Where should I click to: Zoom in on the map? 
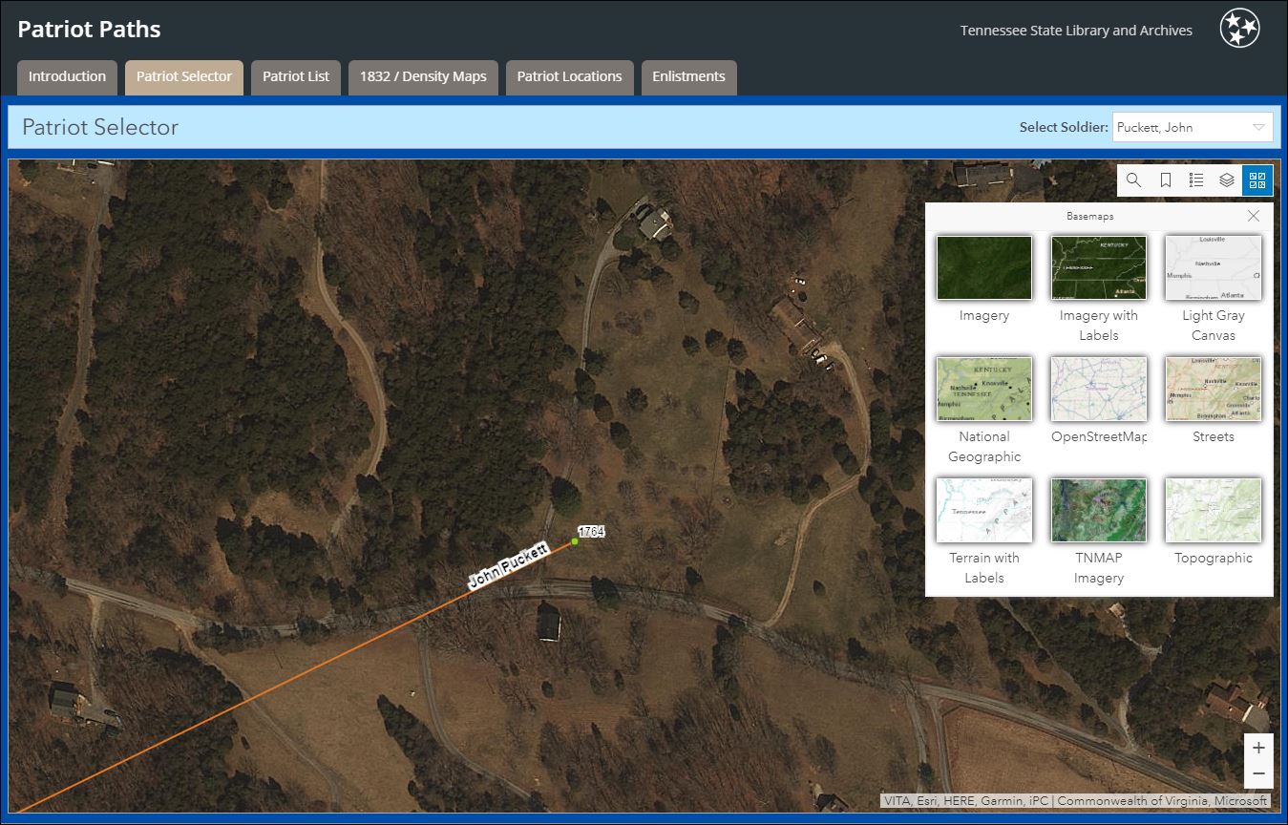point(1258,748)
